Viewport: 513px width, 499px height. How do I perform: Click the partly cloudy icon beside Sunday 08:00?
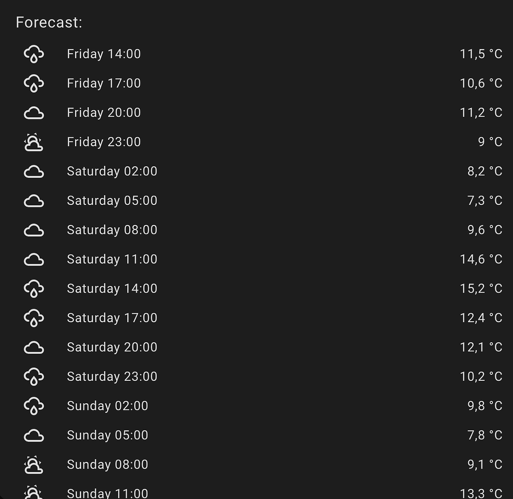[x=34, y=464]
